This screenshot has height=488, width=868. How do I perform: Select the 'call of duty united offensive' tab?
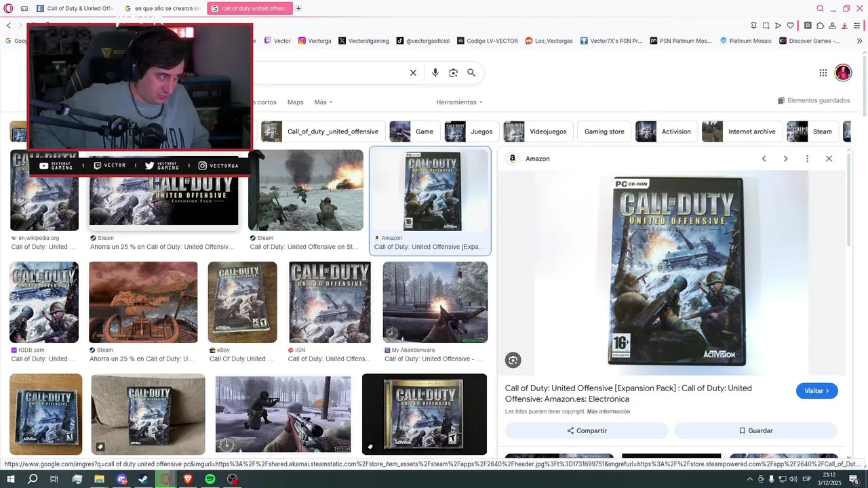(x=250, y=8)
